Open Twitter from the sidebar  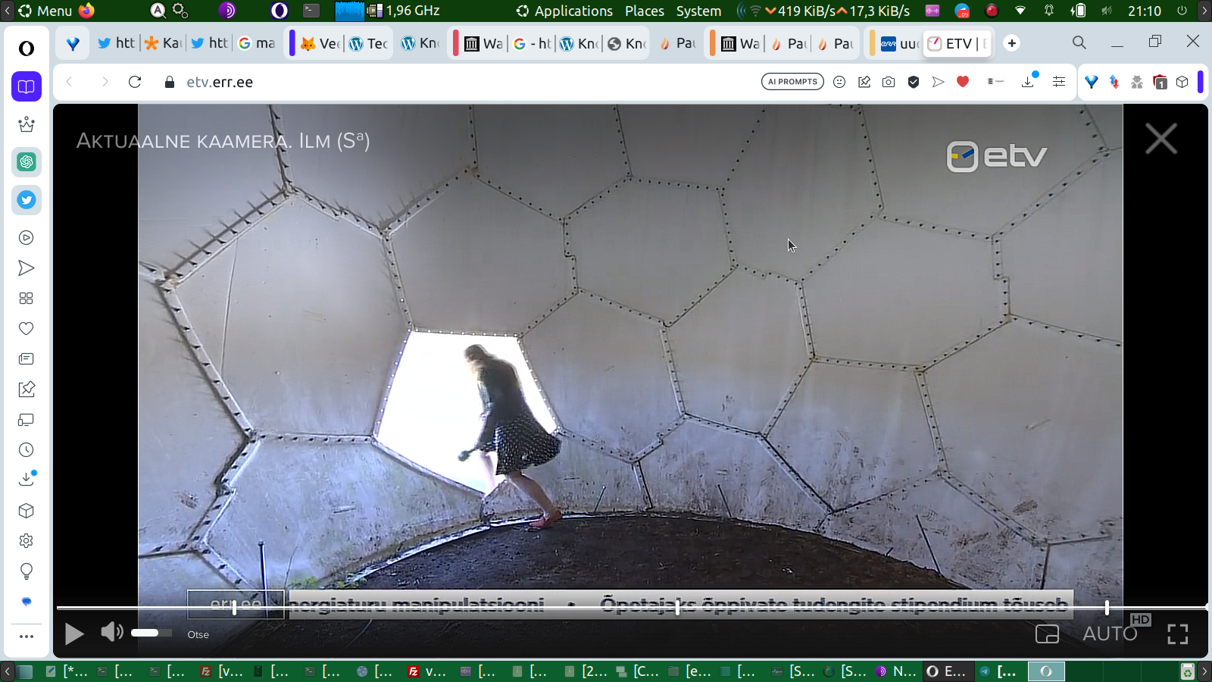(x=27, y=200)
